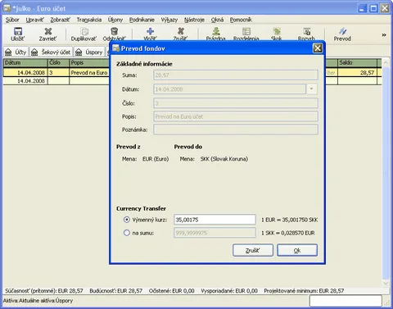Open the Výkazy menu
Viewport: 393px width, 309px height.
click(169, 20)
